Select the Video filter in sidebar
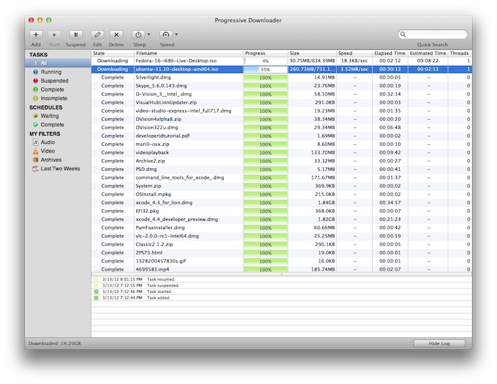 (x=47, y=151)
